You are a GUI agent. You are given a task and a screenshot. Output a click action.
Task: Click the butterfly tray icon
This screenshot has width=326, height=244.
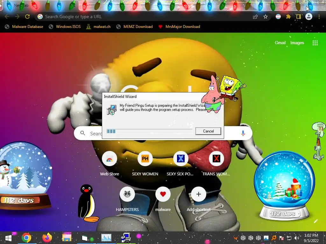[x=235, y=238]
